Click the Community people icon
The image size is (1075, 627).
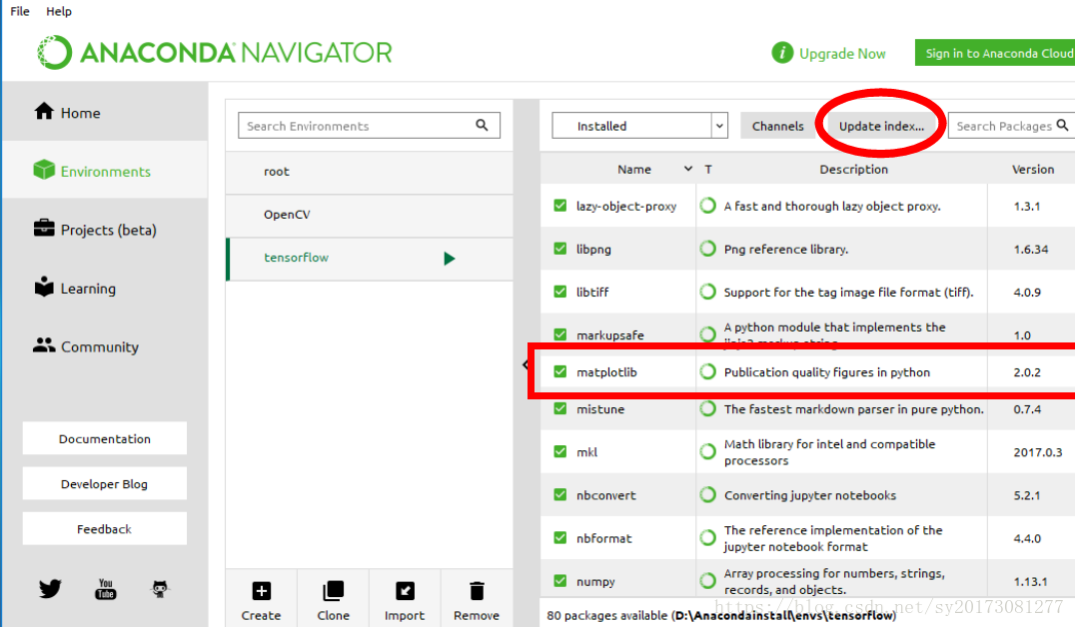coord(44,345)
